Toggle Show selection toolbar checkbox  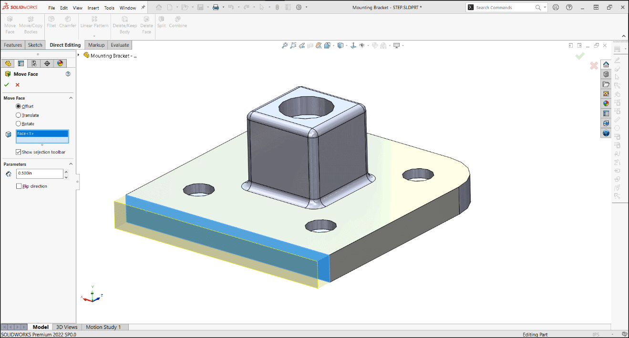coord(19,152)
